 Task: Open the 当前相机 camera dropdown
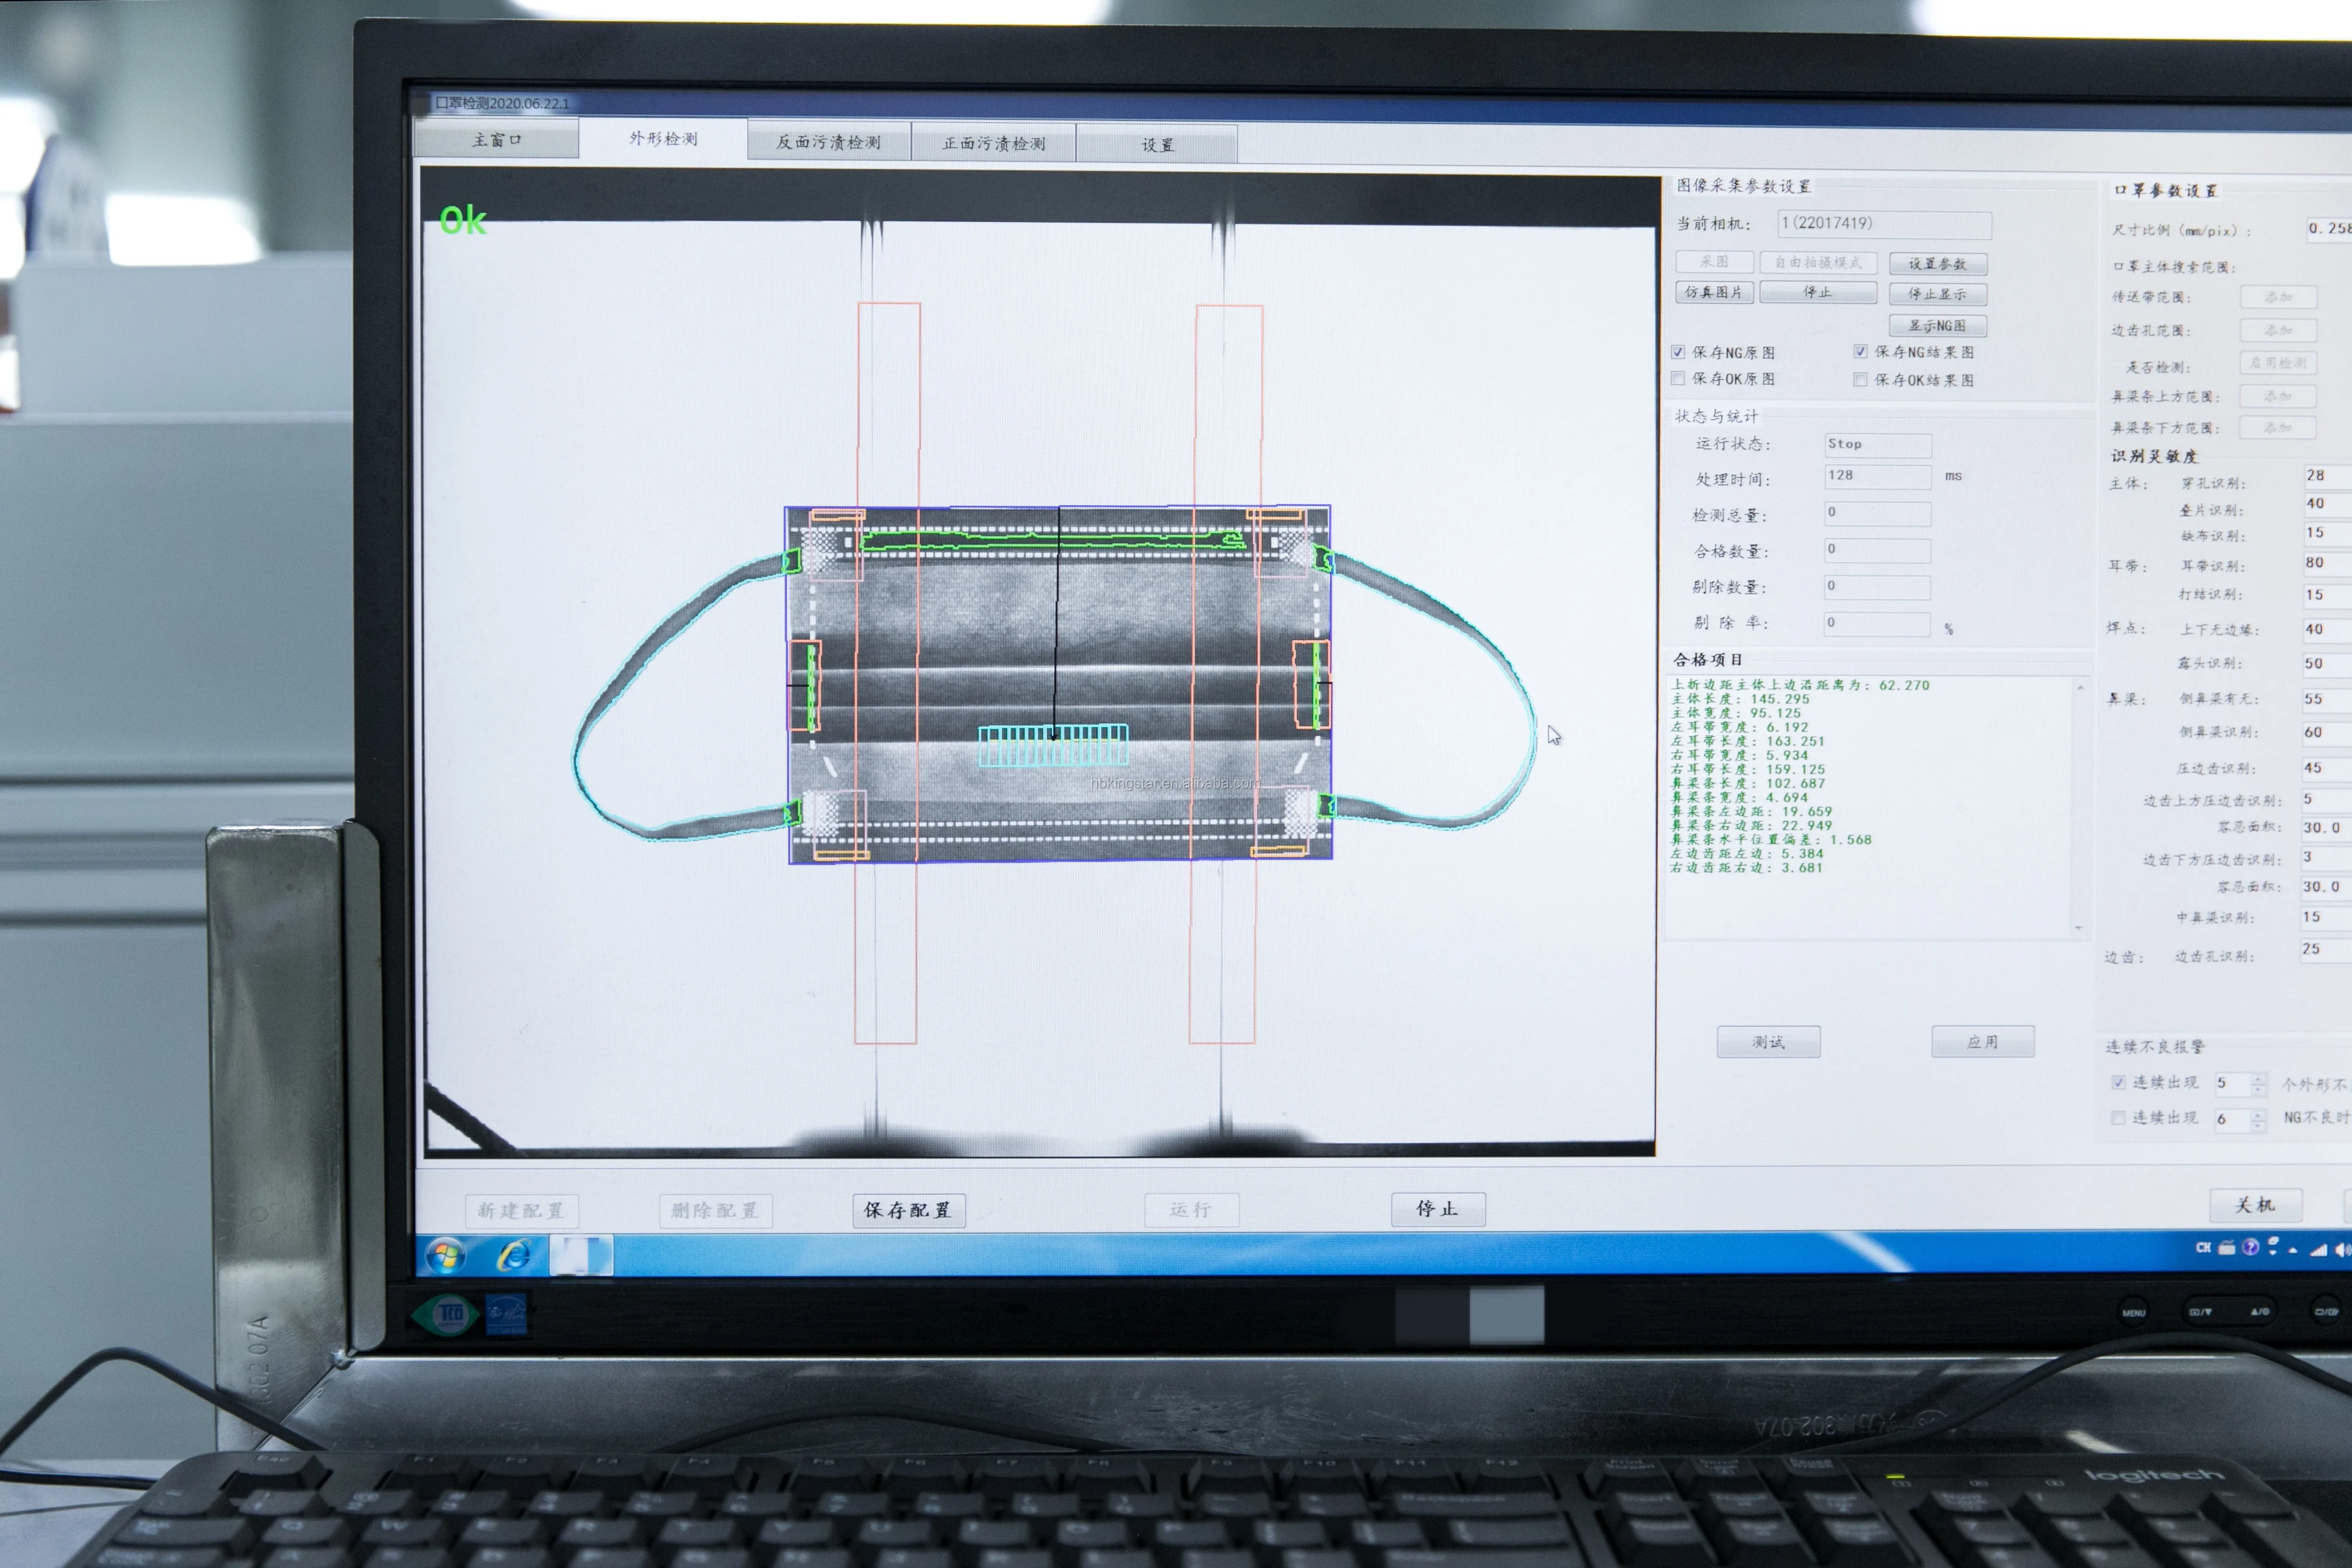(1884, 224)
